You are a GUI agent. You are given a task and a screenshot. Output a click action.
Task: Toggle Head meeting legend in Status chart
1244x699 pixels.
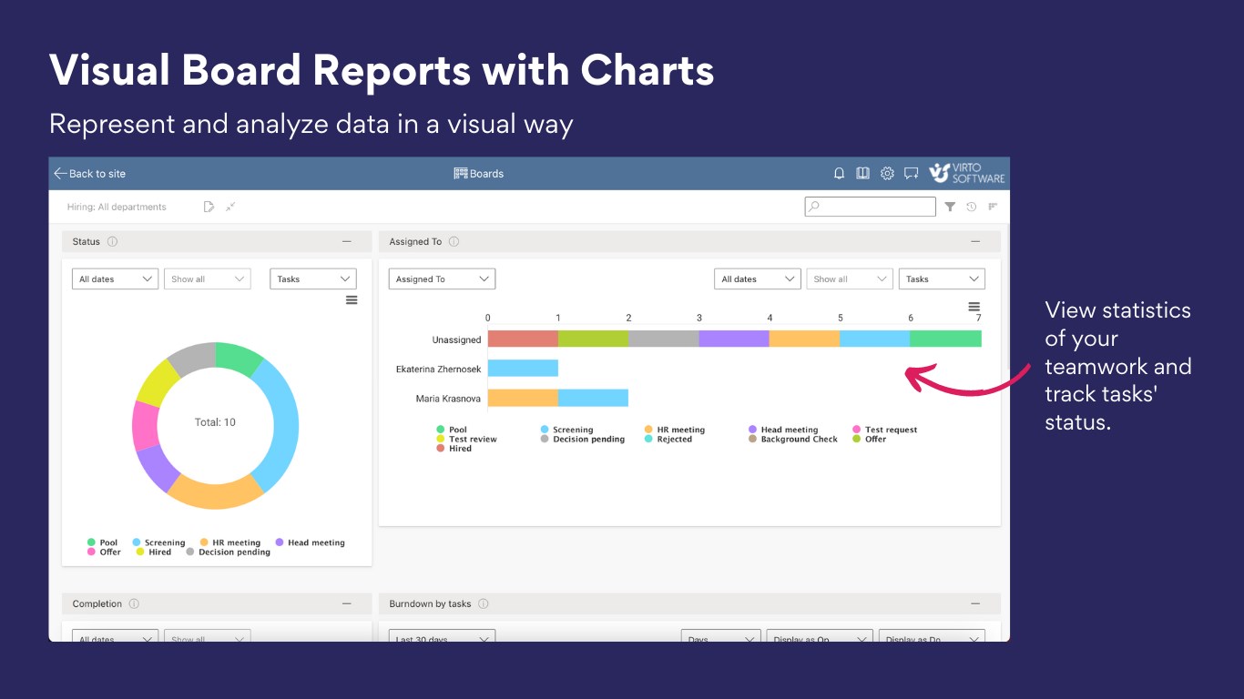click(310, 542)
